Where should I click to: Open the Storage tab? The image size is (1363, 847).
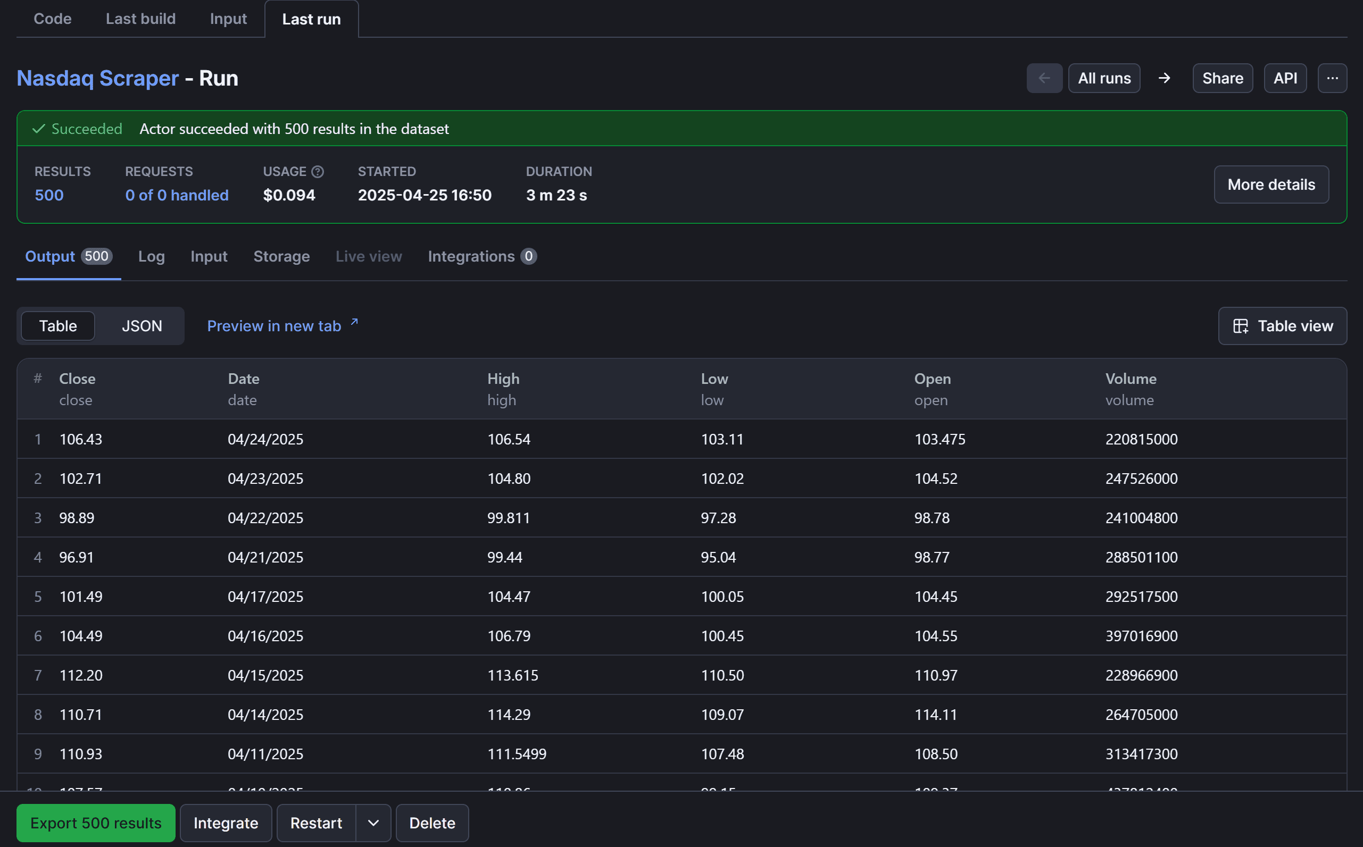click(x=281, y=257)
